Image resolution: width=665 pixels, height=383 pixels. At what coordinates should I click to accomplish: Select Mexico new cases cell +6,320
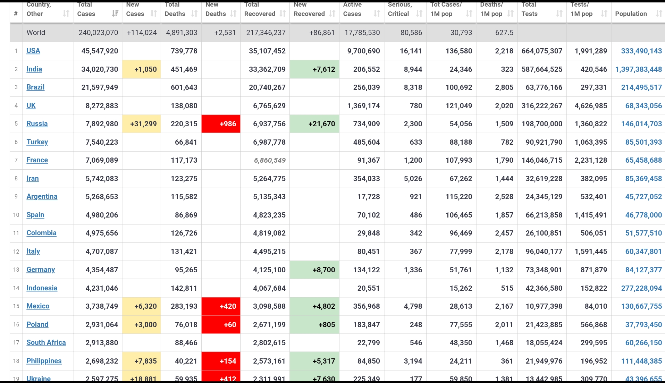click(142, 306)
